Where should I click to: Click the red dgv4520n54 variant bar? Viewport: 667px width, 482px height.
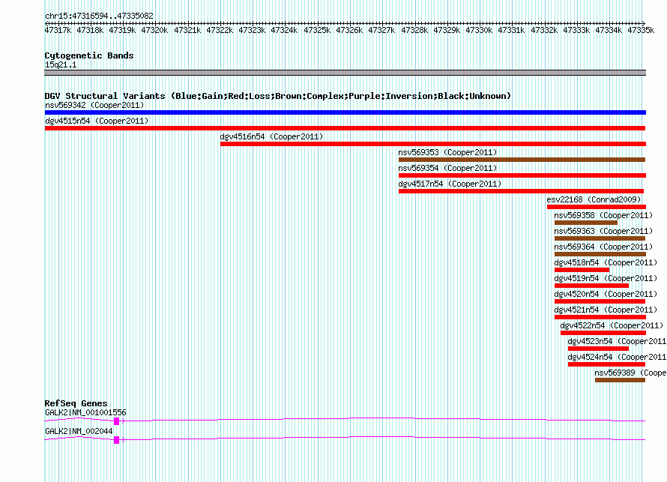(600, 301)
